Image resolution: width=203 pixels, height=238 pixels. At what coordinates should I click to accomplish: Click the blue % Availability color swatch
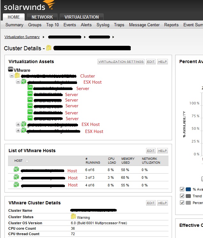coord(188,189)
